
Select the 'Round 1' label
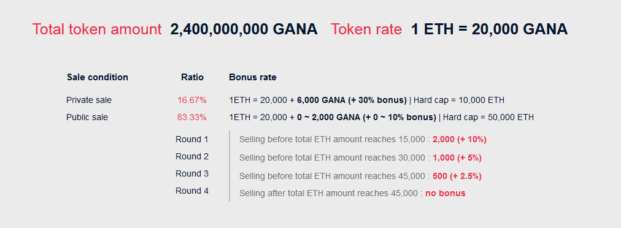pyautogui.click(x=192, y=139)
